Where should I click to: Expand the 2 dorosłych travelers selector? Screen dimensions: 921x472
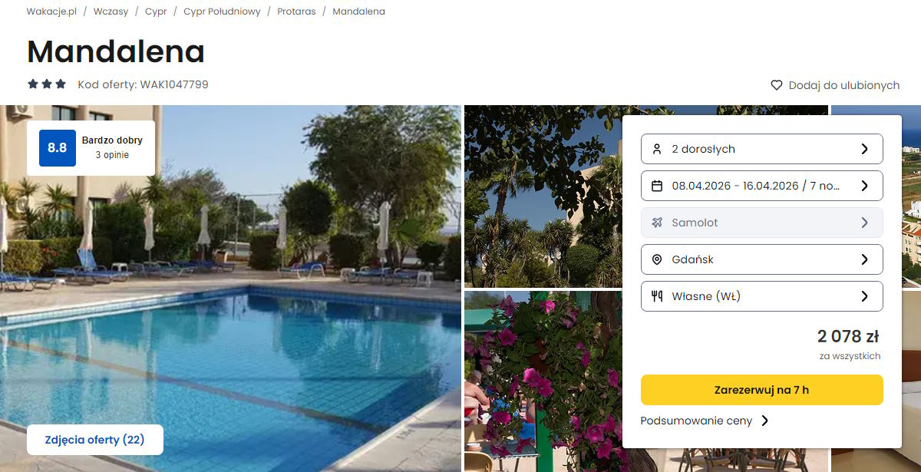[x=761, y=149]
